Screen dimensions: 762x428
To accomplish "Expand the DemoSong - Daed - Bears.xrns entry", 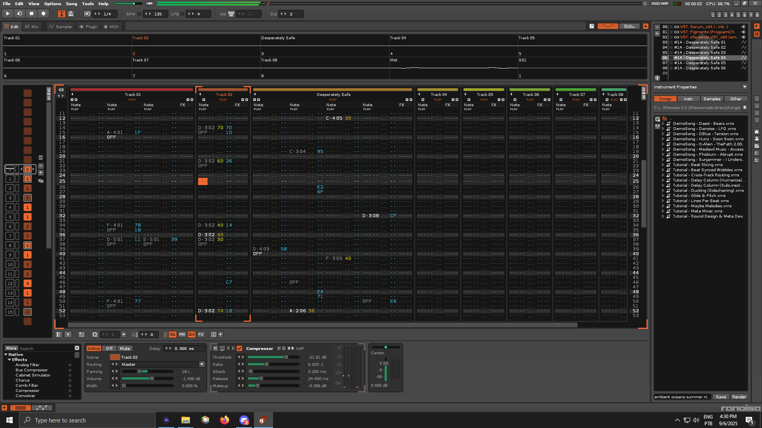I will point(663,124).
